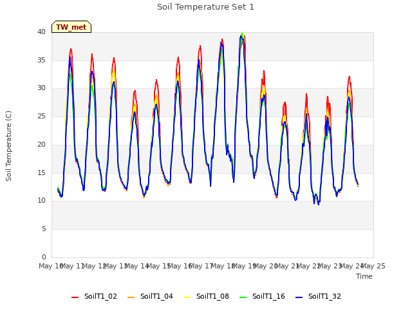The width and height of the screenshot is (412, 309).
Task: Click the May 14 x-axis tick label
Action: pyautogui.click(x=136, y=266)
